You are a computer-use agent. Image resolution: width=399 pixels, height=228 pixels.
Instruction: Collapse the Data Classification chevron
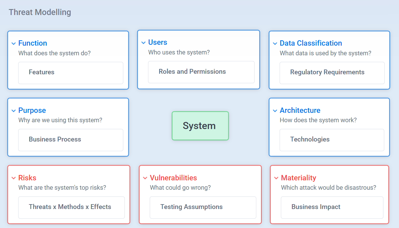[275, 43]
